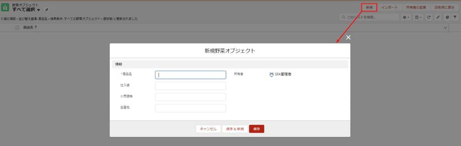Click the 所有者 field label

click(x=239, y=74)
